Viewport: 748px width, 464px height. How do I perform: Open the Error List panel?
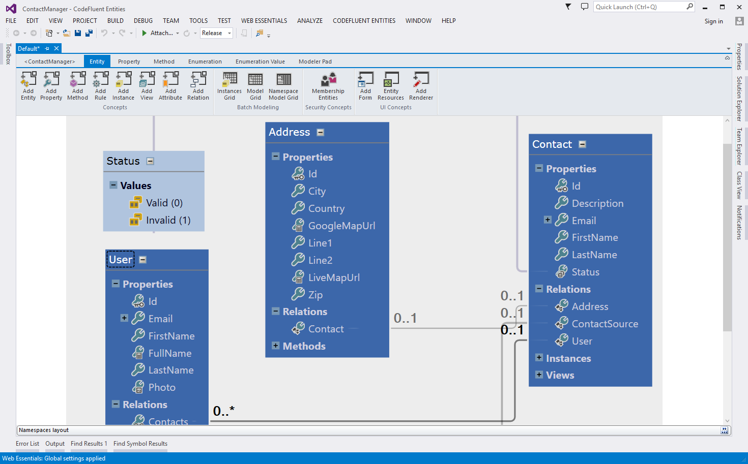[27, 444]
